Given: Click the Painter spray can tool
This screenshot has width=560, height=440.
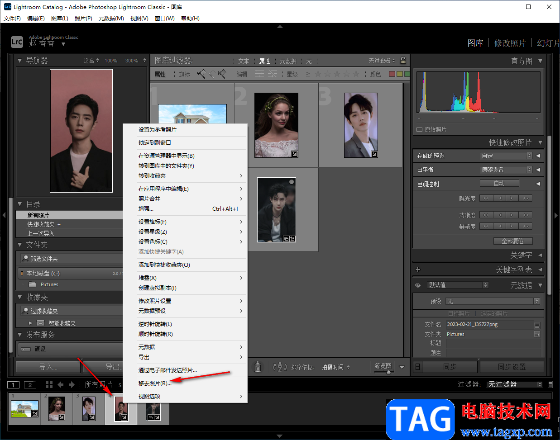Looking at the screenshot, I should pos(258,367).
